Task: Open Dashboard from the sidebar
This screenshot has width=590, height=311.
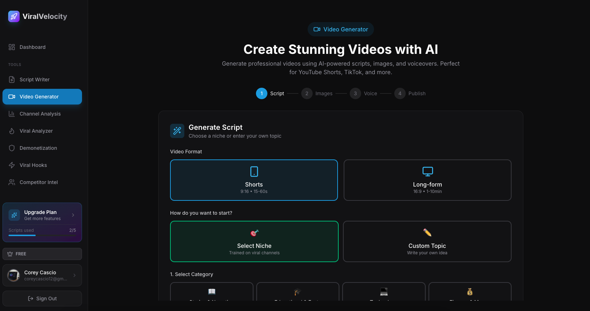Action: click(x=42, y=47)
